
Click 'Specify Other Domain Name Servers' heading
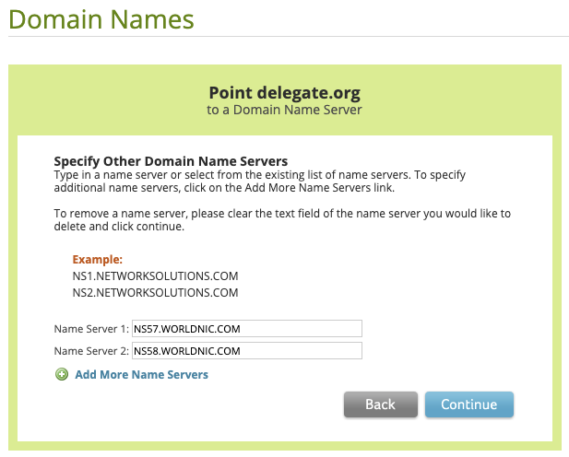pyautogui.click(x=171, y=161)
